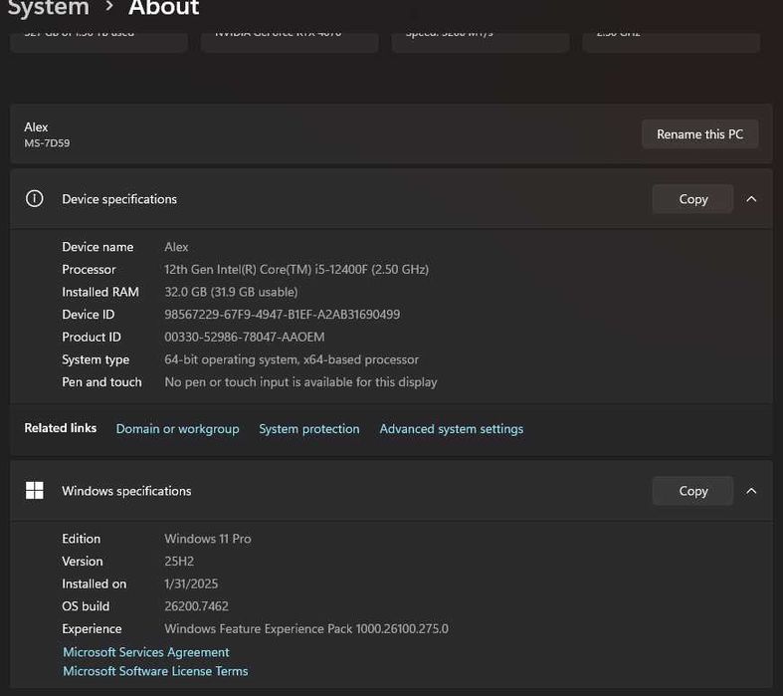Image resolution: width=783 pixels, height=696 pixels.
Task: Select the version value 25H2
Action: pyautogui.click(x=179, y=562)
